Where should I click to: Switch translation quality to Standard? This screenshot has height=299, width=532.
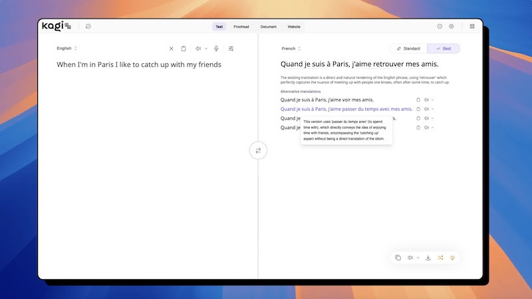(x=408, y=49)
